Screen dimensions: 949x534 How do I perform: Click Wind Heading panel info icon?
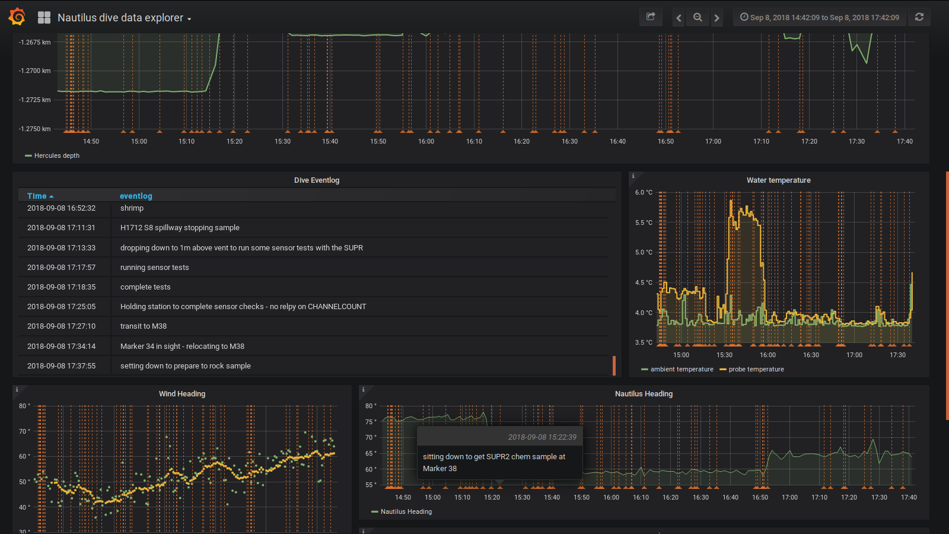pyautogui.click(x=17, y=389)
